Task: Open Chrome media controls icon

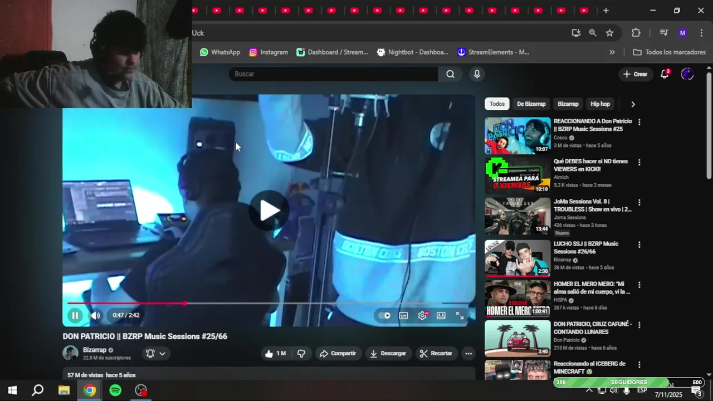Action: (x=663, y=33)
